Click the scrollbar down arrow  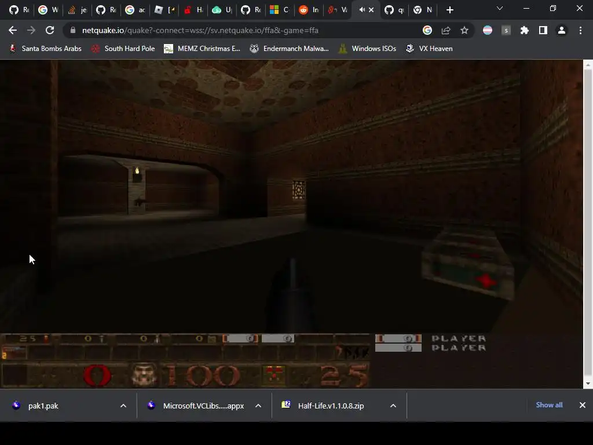588,384
